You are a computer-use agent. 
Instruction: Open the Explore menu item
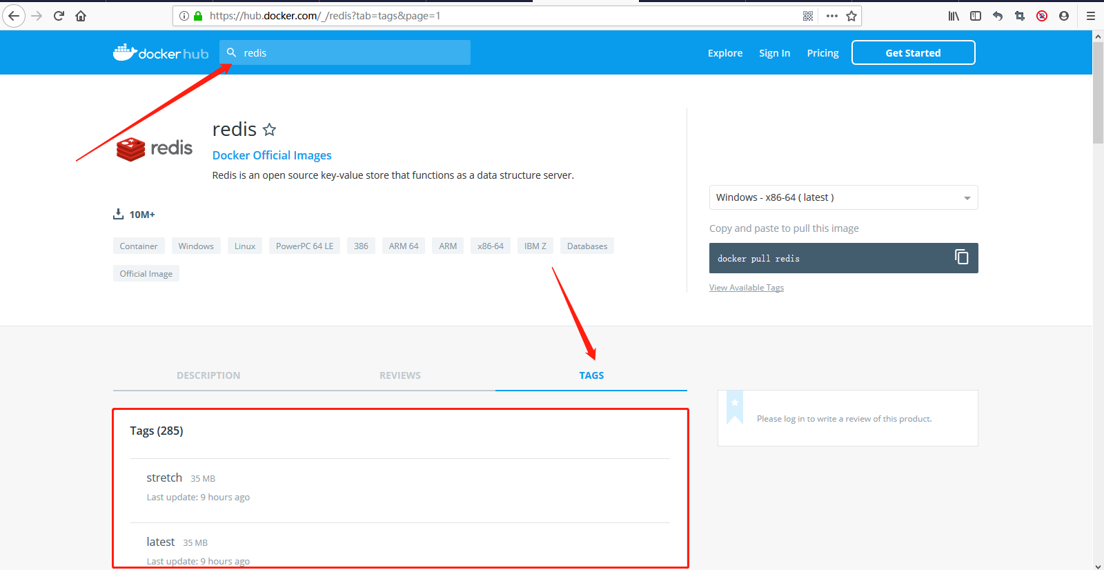[x=725, y=53]
